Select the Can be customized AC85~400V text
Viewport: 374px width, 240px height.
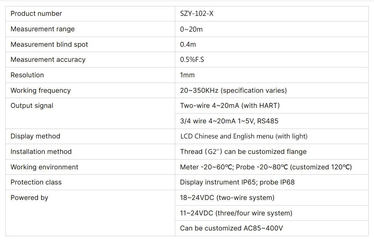[231, 228]
